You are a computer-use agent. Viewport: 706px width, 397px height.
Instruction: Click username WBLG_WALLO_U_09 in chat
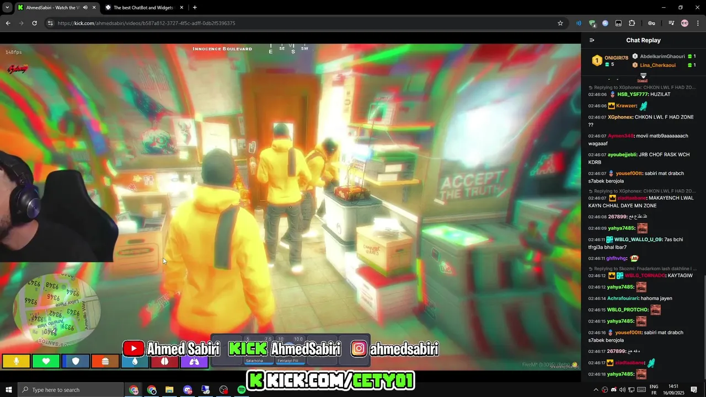pos(637,240)
